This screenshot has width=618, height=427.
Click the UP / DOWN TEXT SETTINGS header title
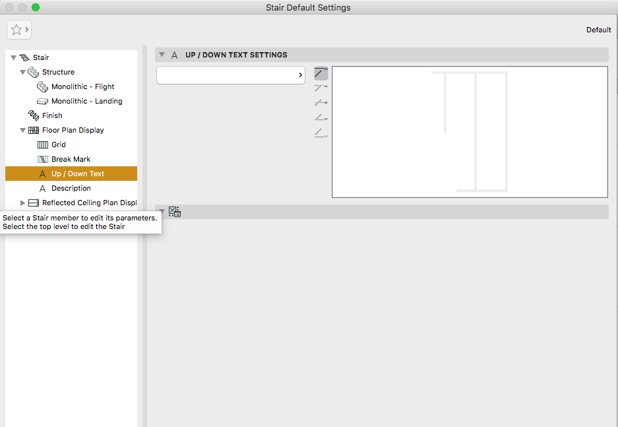(237, 55)
